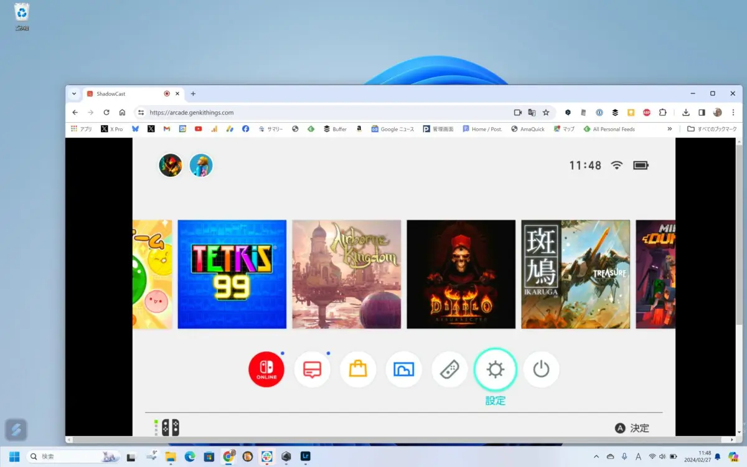Viewport: 747px width, 467px height.
Task: Open the AdBlock Plus extension icon
Action: point(647,113)
